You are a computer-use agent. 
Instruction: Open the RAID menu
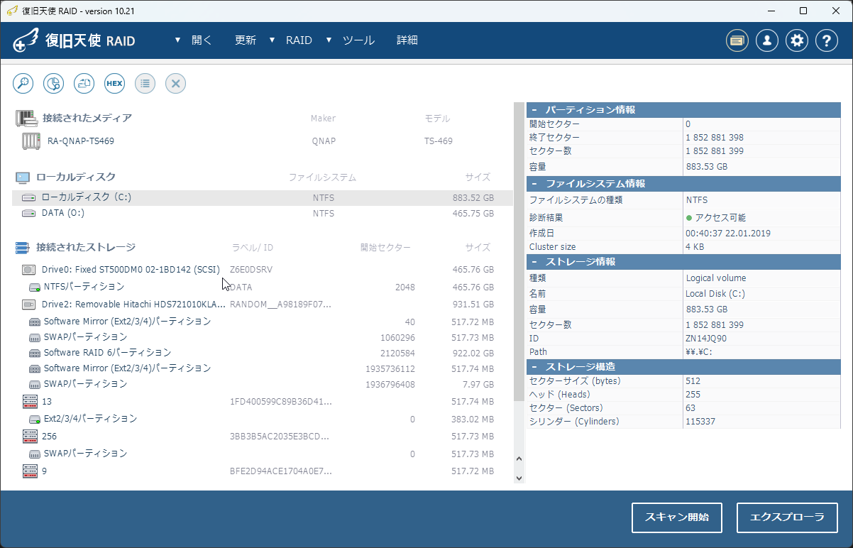click(299, 40)
